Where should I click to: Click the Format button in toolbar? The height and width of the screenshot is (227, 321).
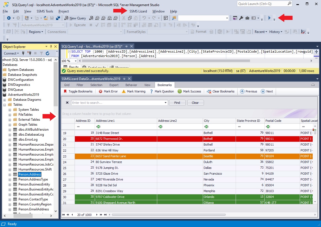pyautogui.click(x=199, y=32)
